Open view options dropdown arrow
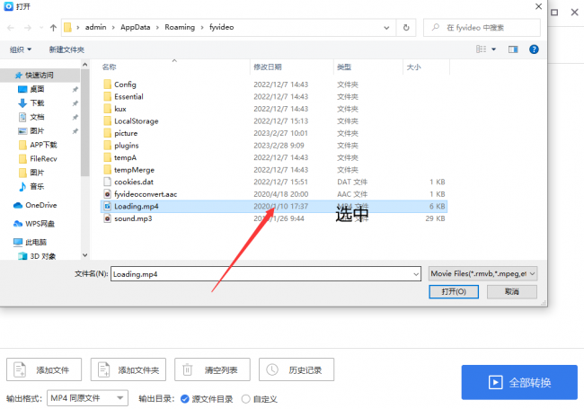The height and width of the screenshot is (409, 584). click(494, 49)
